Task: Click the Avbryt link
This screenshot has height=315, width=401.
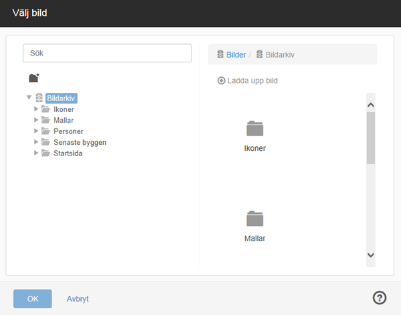Action: [78, 299]
